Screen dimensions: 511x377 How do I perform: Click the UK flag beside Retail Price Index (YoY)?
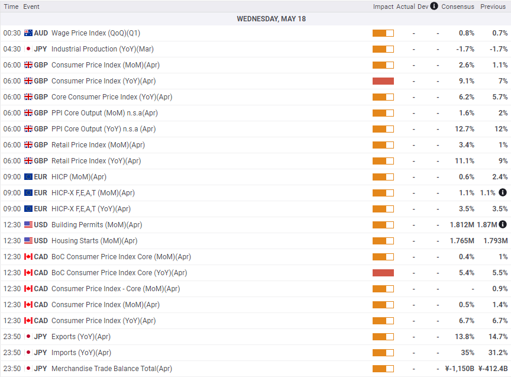tap(28, 161)
